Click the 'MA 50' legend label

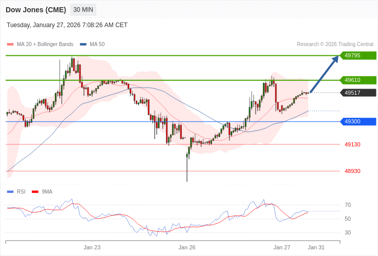(x=97, y=45)
